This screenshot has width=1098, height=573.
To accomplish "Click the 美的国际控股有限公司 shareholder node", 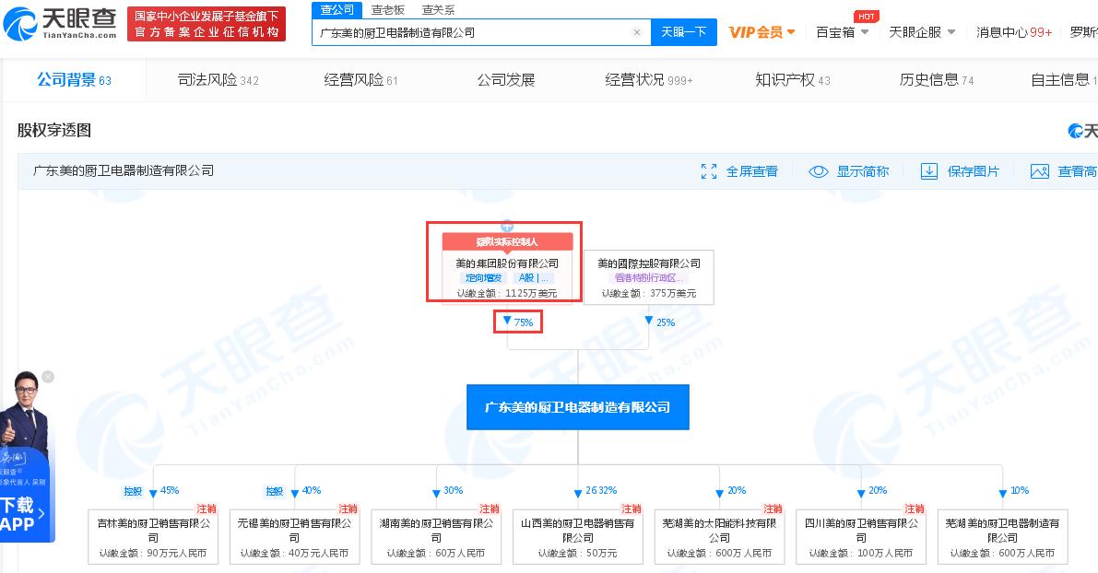I will [648, 277].
